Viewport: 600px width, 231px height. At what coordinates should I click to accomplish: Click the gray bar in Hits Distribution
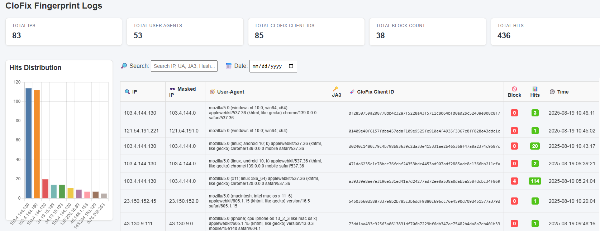(104, 196)
